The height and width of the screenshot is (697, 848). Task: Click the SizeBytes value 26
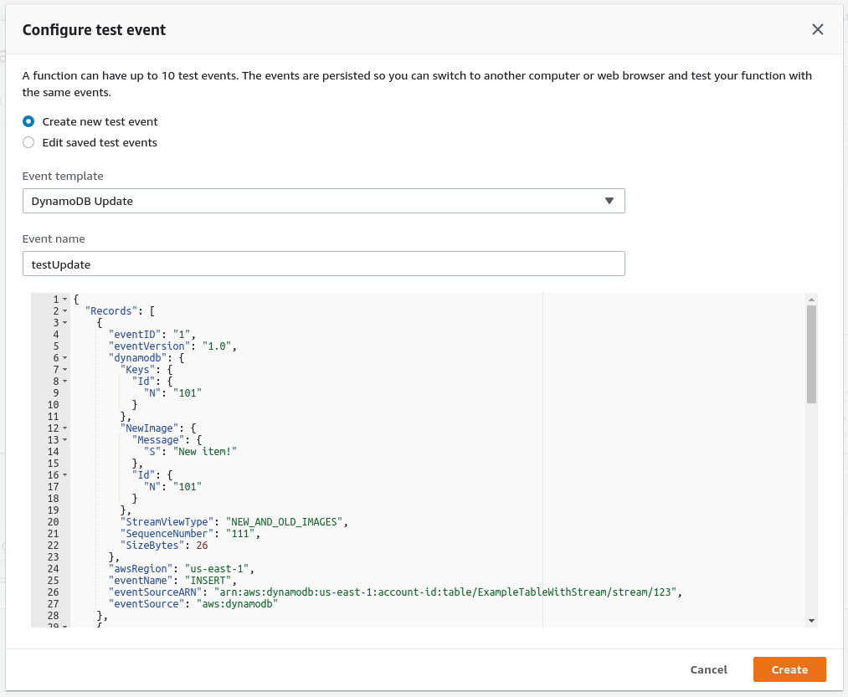(203, 545)
